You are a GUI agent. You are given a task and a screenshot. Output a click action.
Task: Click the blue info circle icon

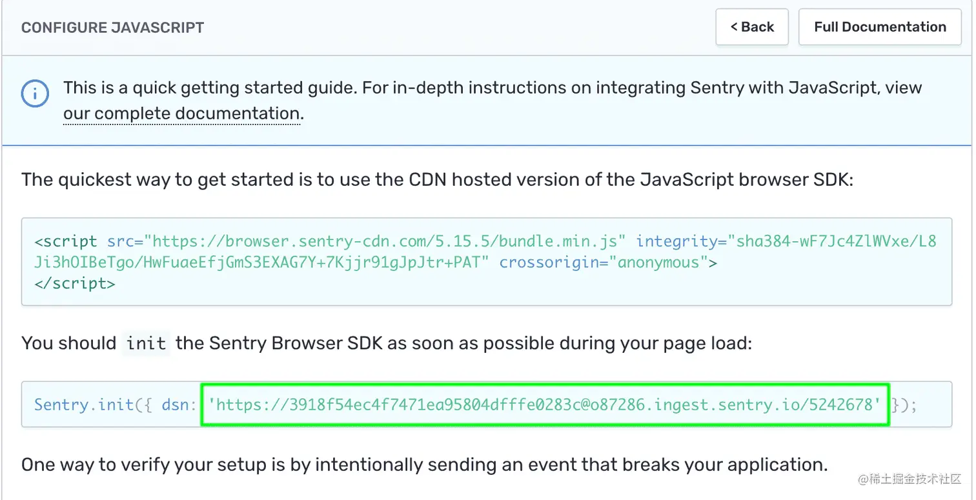35,94
